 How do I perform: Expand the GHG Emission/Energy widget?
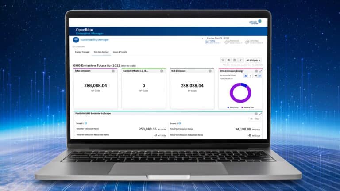tap(261, 71)
